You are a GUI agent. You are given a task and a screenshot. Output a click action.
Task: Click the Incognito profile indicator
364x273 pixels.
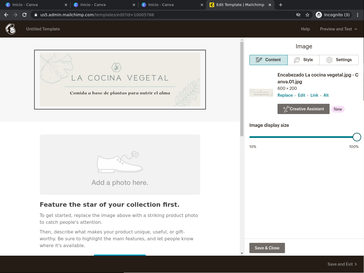333,15
